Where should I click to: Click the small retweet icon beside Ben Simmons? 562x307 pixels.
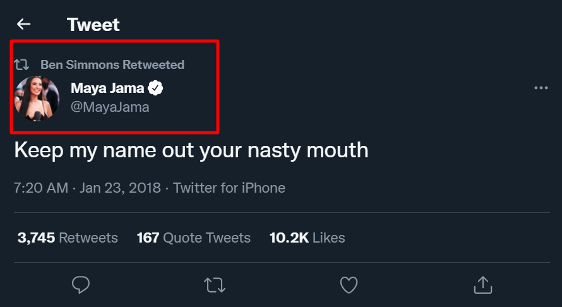(22, 64)
